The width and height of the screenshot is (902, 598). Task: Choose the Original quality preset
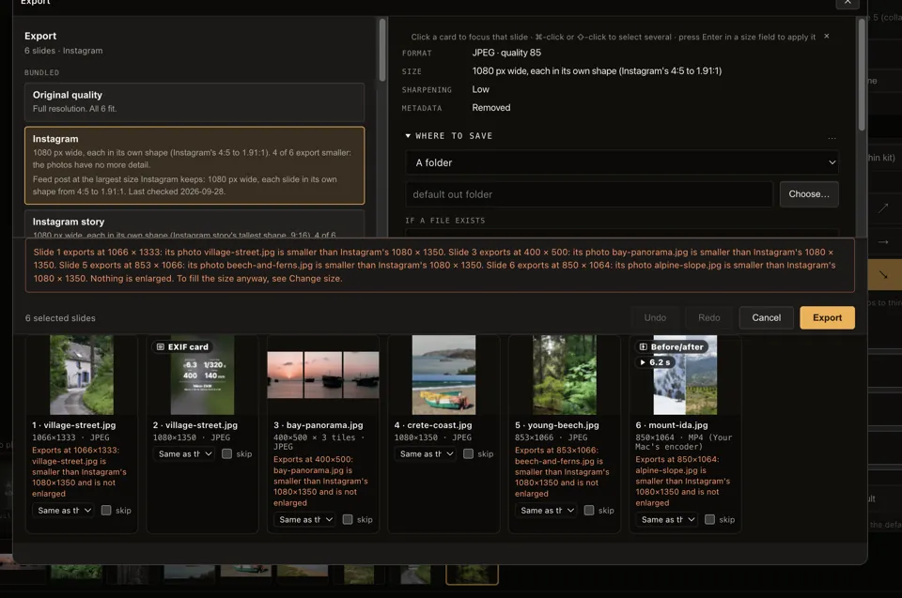(194, 101)
